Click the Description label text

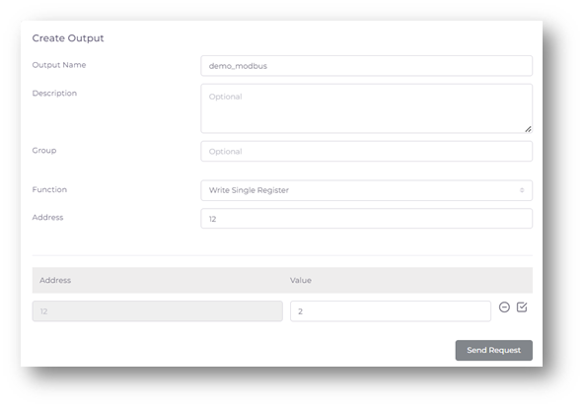(x=54, y=94)
